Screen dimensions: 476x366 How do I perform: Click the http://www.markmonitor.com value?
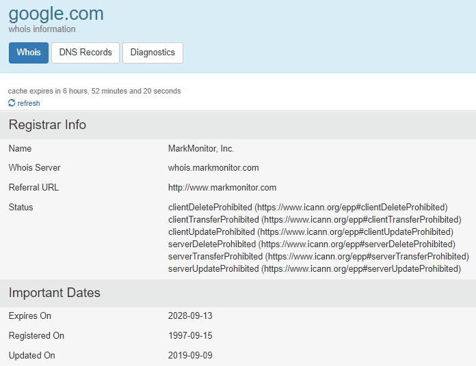pos(222,188)
